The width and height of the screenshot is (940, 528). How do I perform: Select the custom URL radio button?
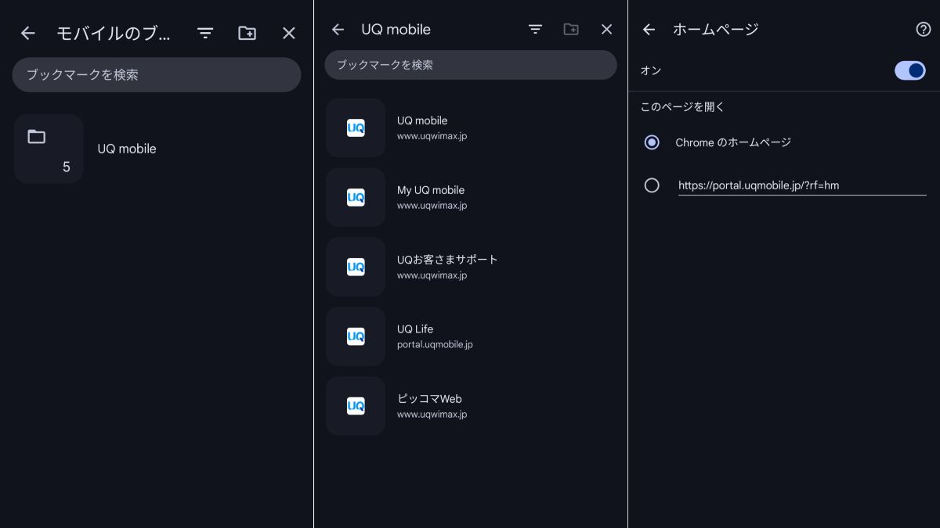[652, 185]
